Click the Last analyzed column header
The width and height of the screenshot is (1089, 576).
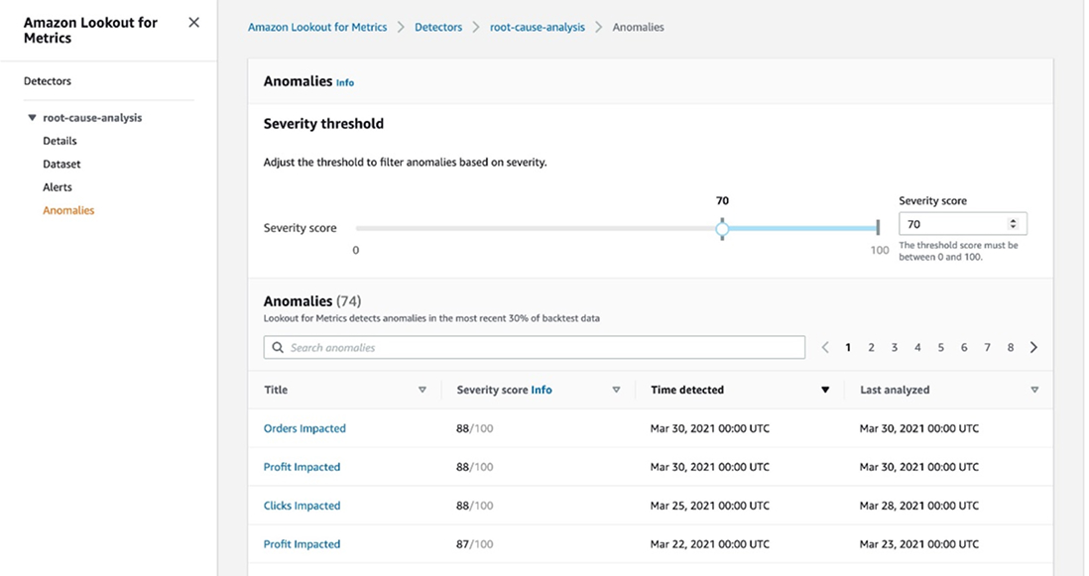tap(895, 390)
